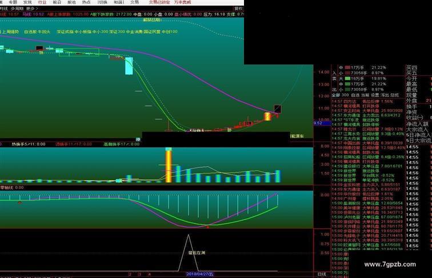The width and height of the screenshot is (432, 278).
Task: Click the 日线 period label at bottom
Action: [x=322, y=274]
